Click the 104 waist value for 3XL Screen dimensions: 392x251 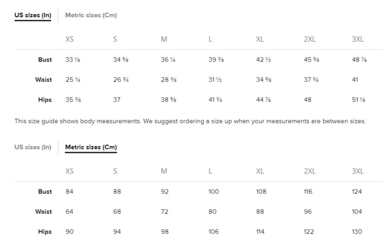(x=357, y=212)
